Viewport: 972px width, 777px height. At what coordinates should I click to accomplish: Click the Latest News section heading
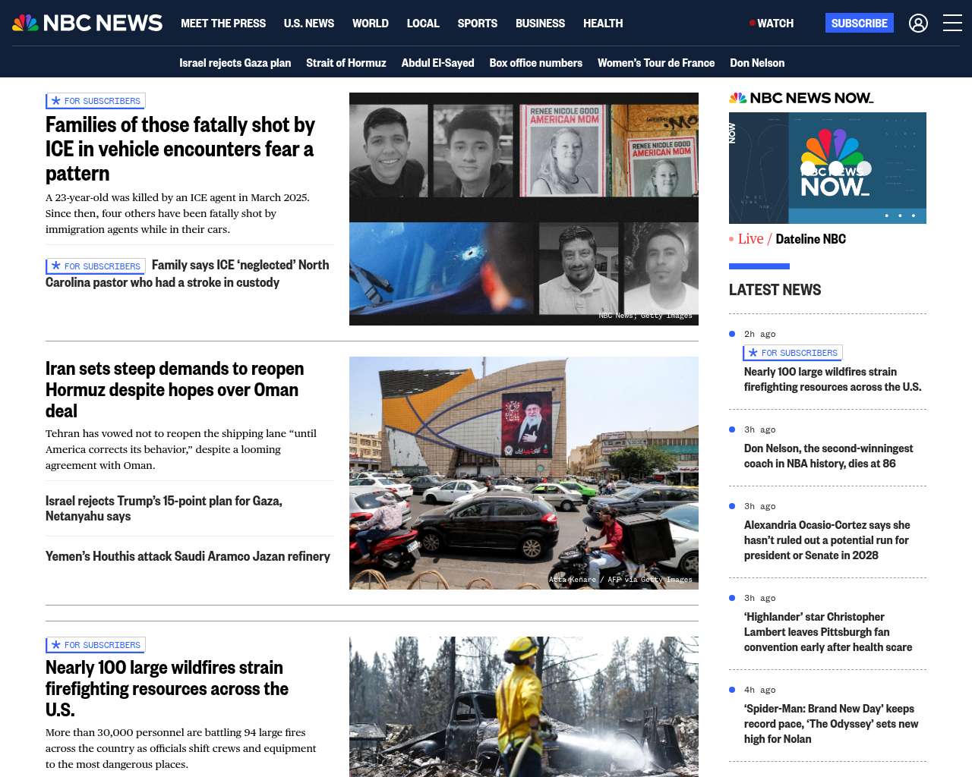[x=775, y=290]
